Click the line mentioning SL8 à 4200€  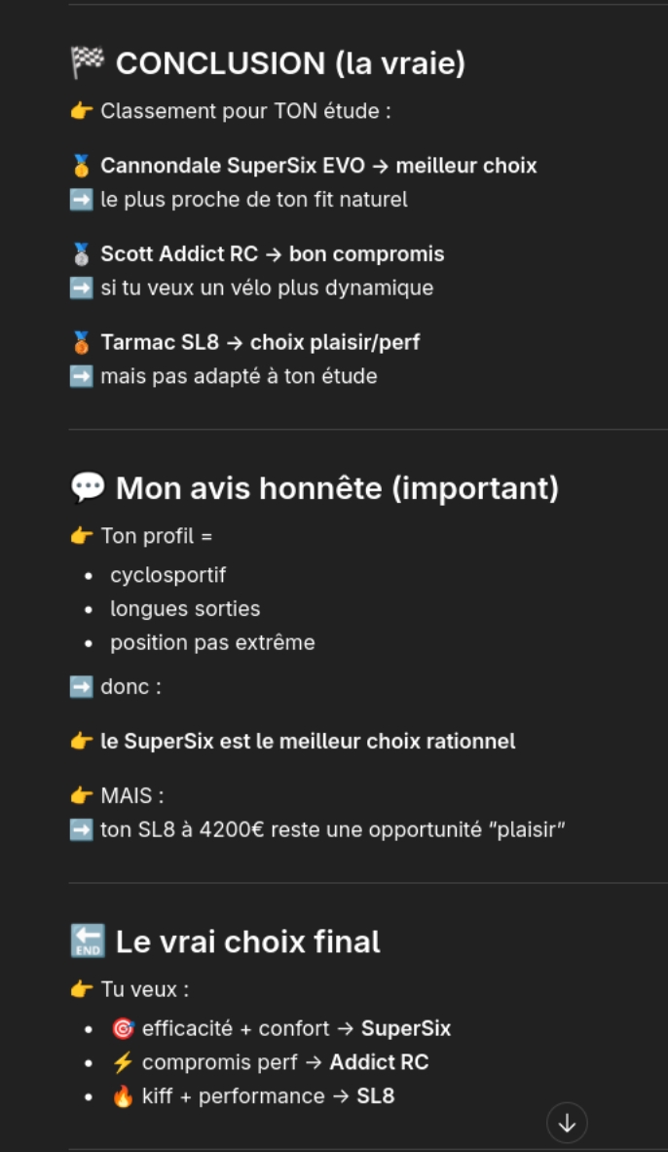click(x=333, y=830)
